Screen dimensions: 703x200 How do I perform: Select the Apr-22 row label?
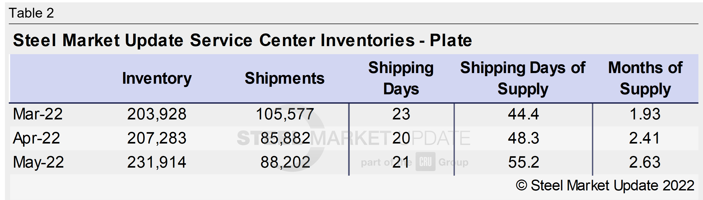point(36,138)
